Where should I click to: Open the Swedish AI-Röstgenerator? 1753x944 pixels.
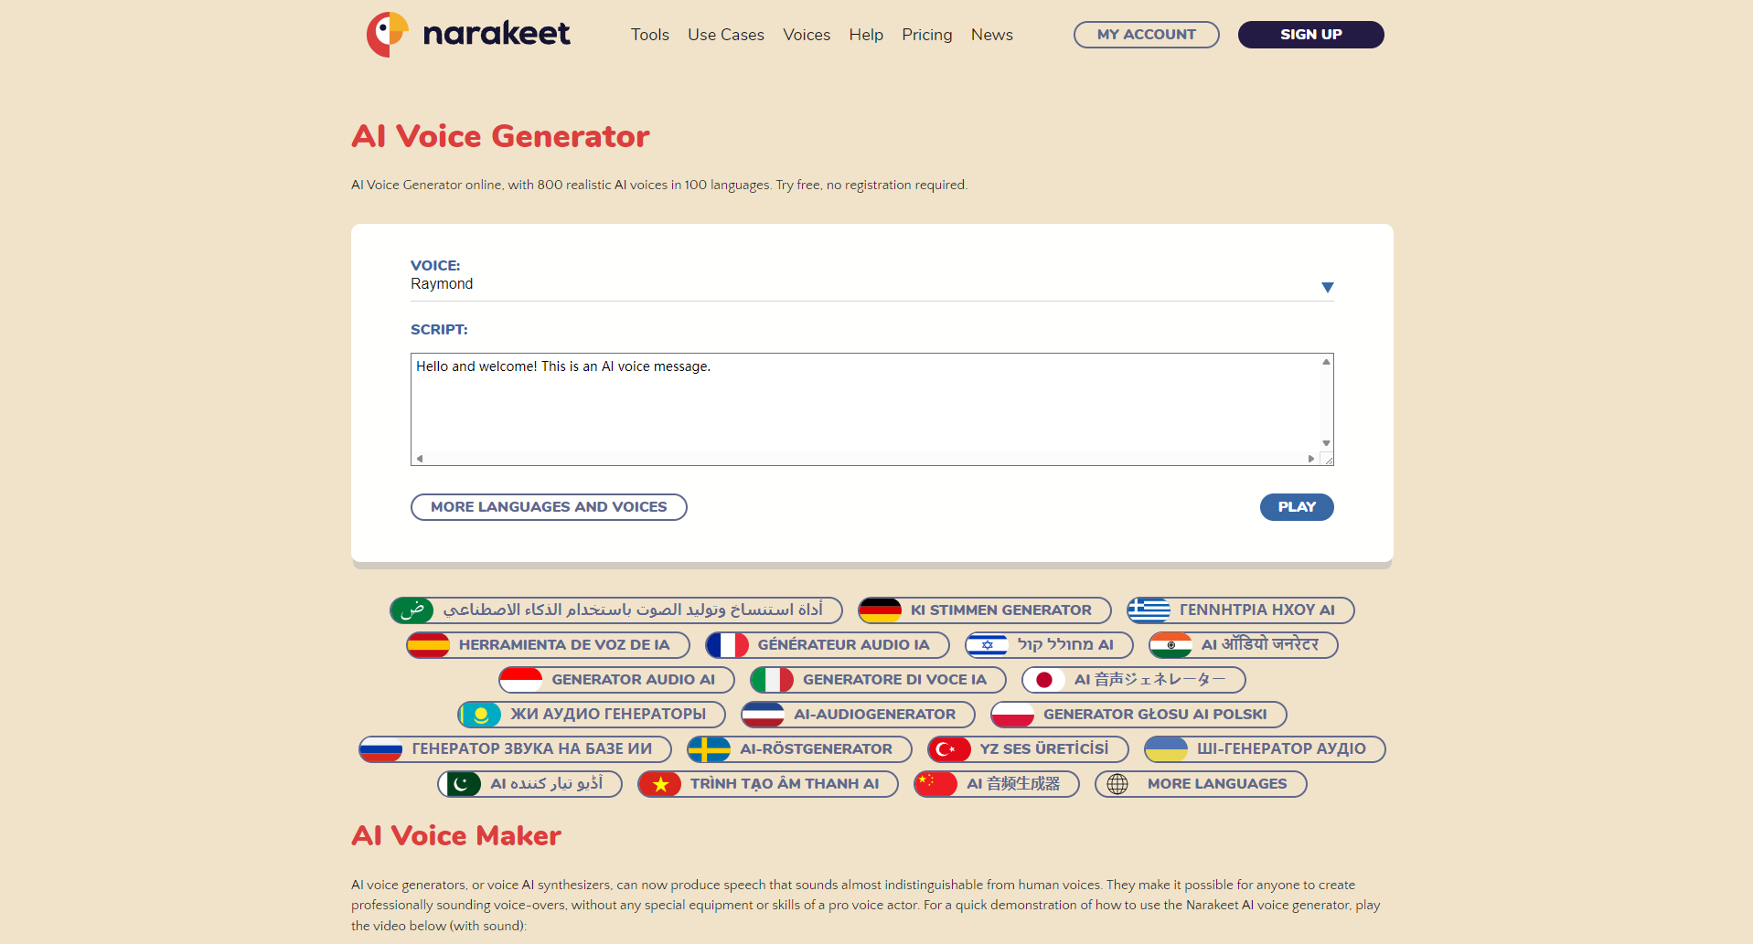pyautogui.click(x=797, y=749)
